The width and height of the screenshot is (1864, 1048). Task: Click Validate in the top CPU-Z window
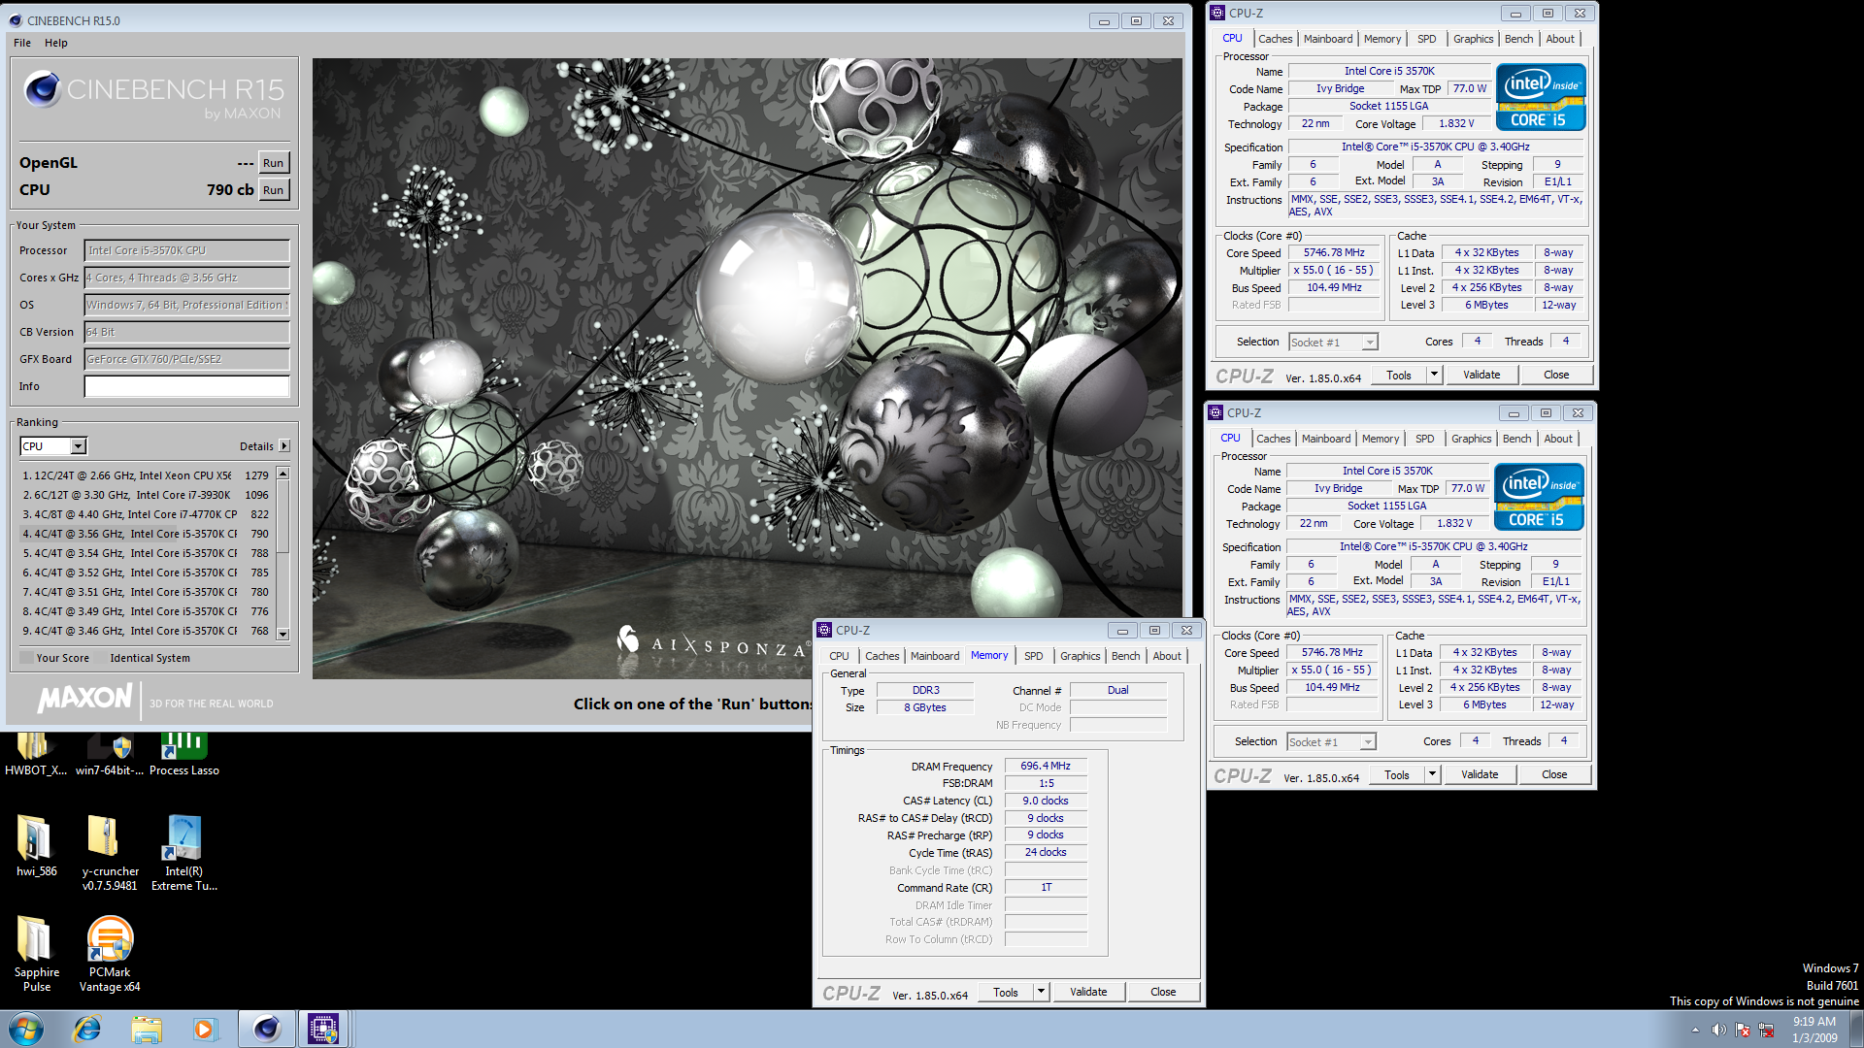[1481, 375]
